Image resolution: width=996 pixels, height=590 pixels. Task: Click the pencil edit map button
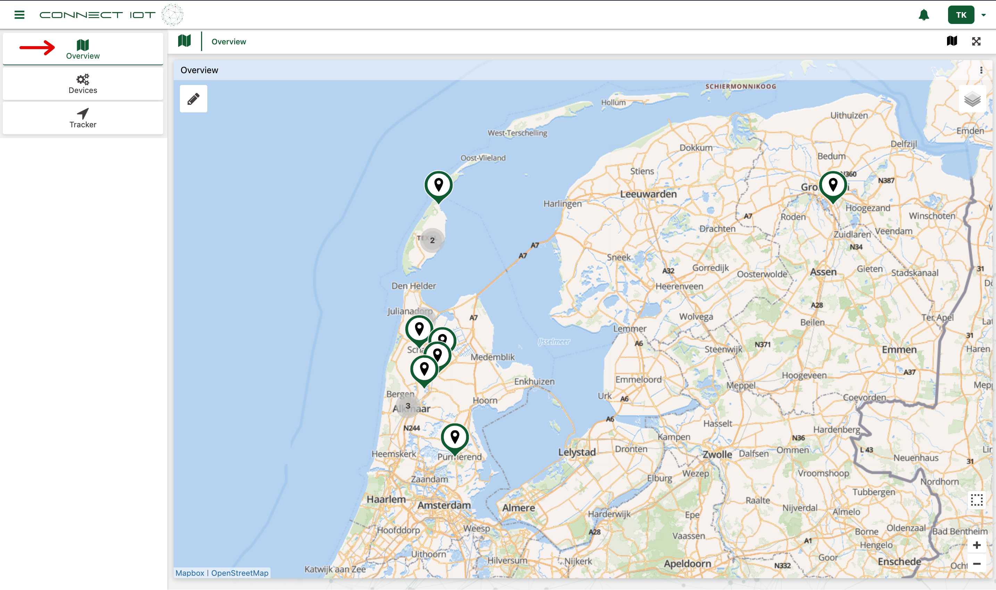pos(193,99)
